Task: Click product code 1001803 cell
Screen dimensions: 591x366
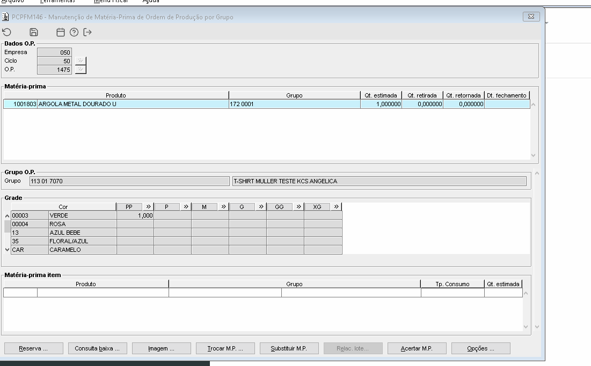Action: (20, 104)
